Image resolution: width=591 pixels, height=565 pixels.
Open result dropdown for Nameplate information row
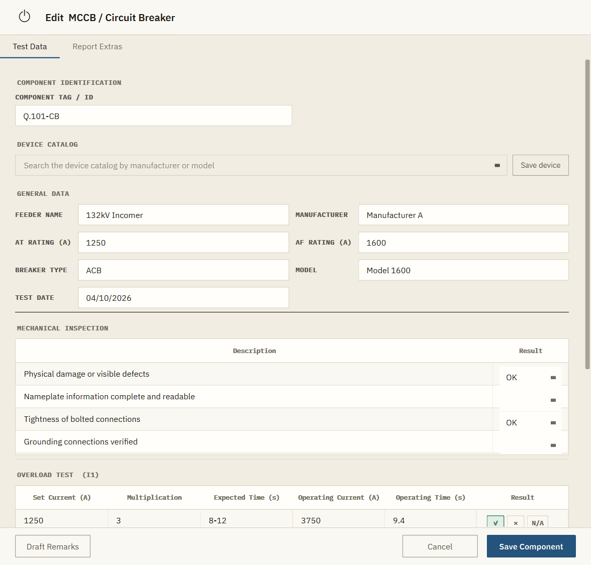pos(530,400)
